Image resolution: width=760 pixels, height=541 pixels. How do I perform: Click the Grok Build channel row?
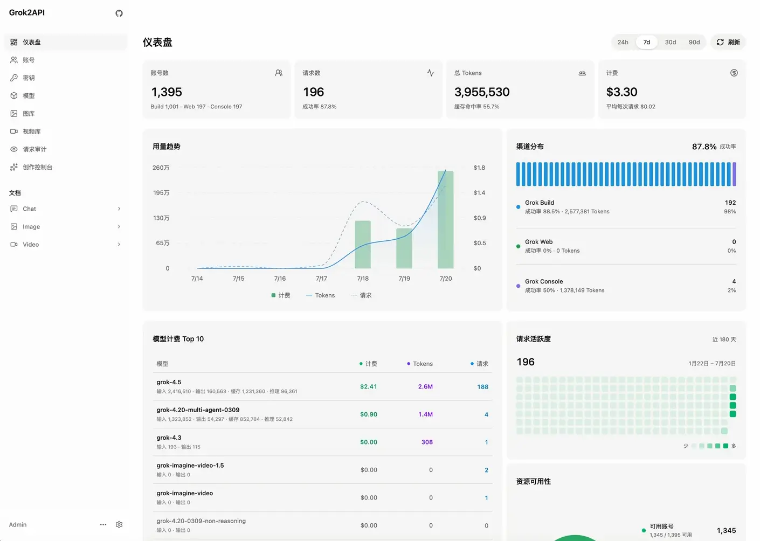click(626, 207)
